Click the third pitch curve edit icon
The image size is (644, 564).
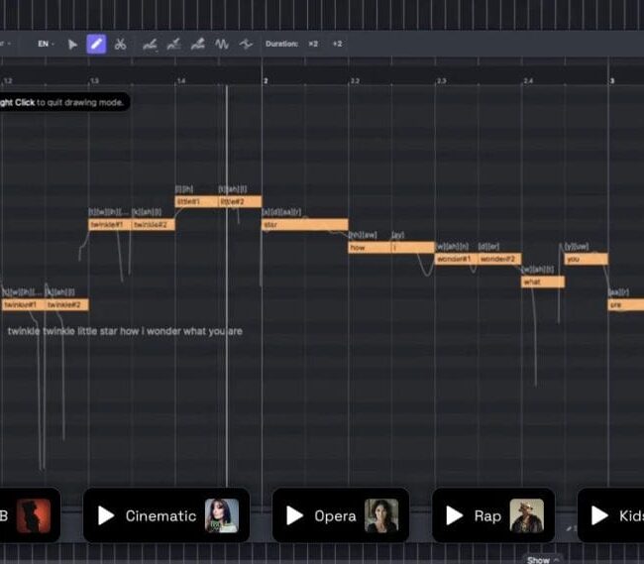[x=197, y=44]
